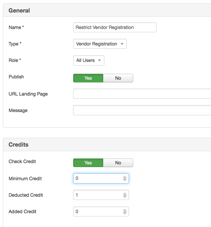The width and height of the screenshot is (211, 227).
Task: Click the Added Credit stepper arrows
Action: 125,212
